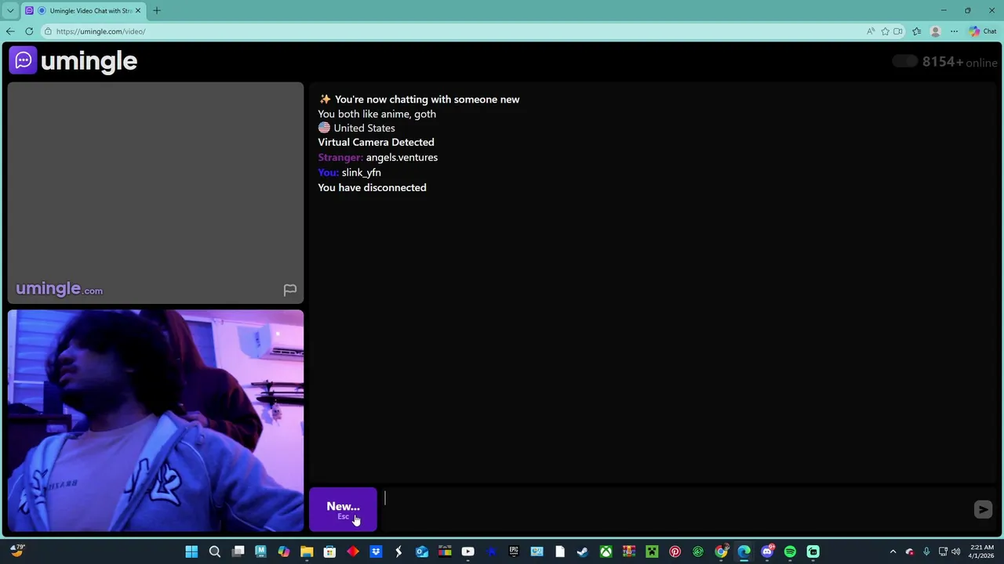Open Windows Search from taskbar
This screenshot has height=564, width=1004.
click(214, 551)
